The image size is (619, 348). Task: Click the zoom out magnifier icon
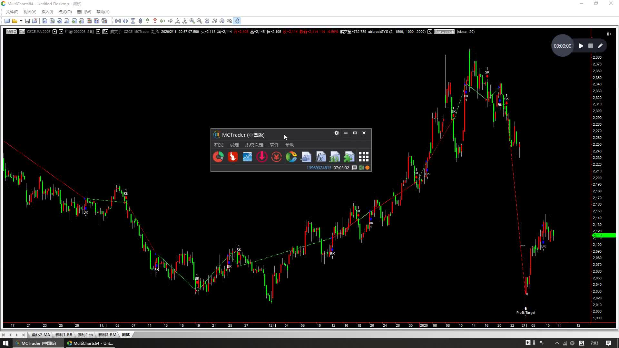(x=200, y=21)
